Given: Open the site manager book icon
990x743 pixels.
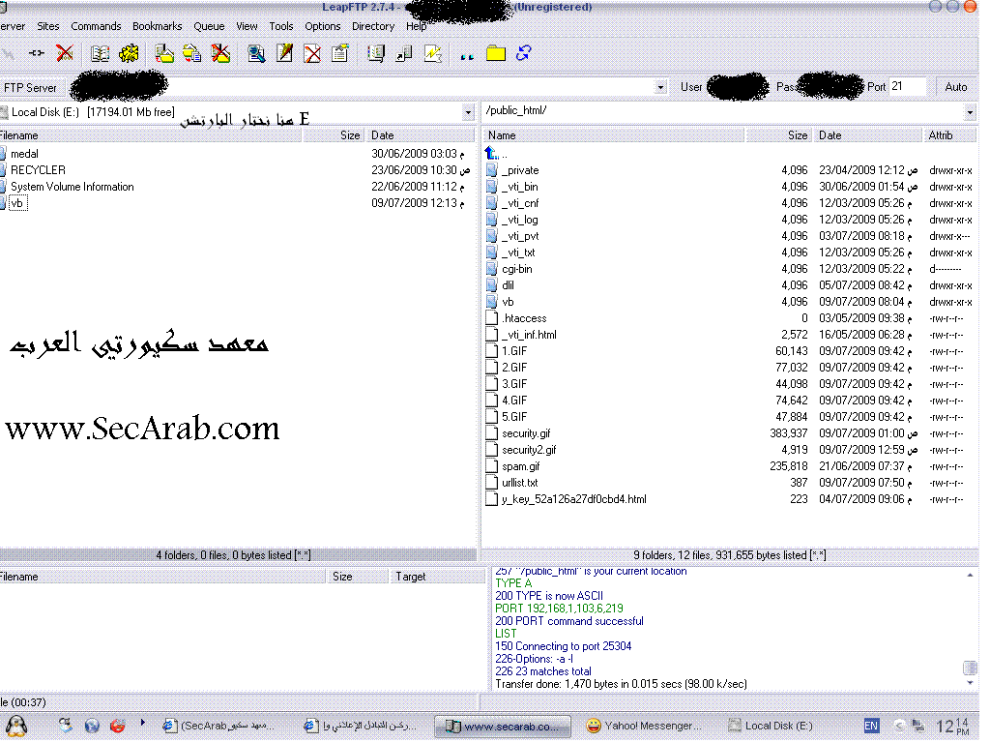Looking at the screenshot, I should click(100, 53).
